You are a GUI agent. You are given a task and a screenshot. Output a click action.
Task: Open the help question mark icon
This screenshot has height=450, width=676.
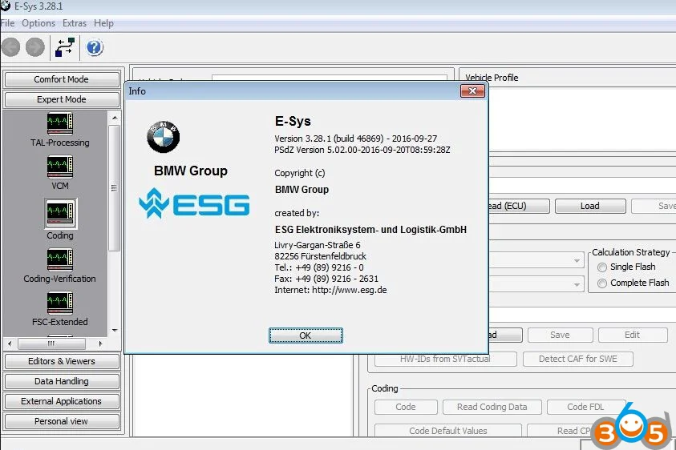click(95, 47)
